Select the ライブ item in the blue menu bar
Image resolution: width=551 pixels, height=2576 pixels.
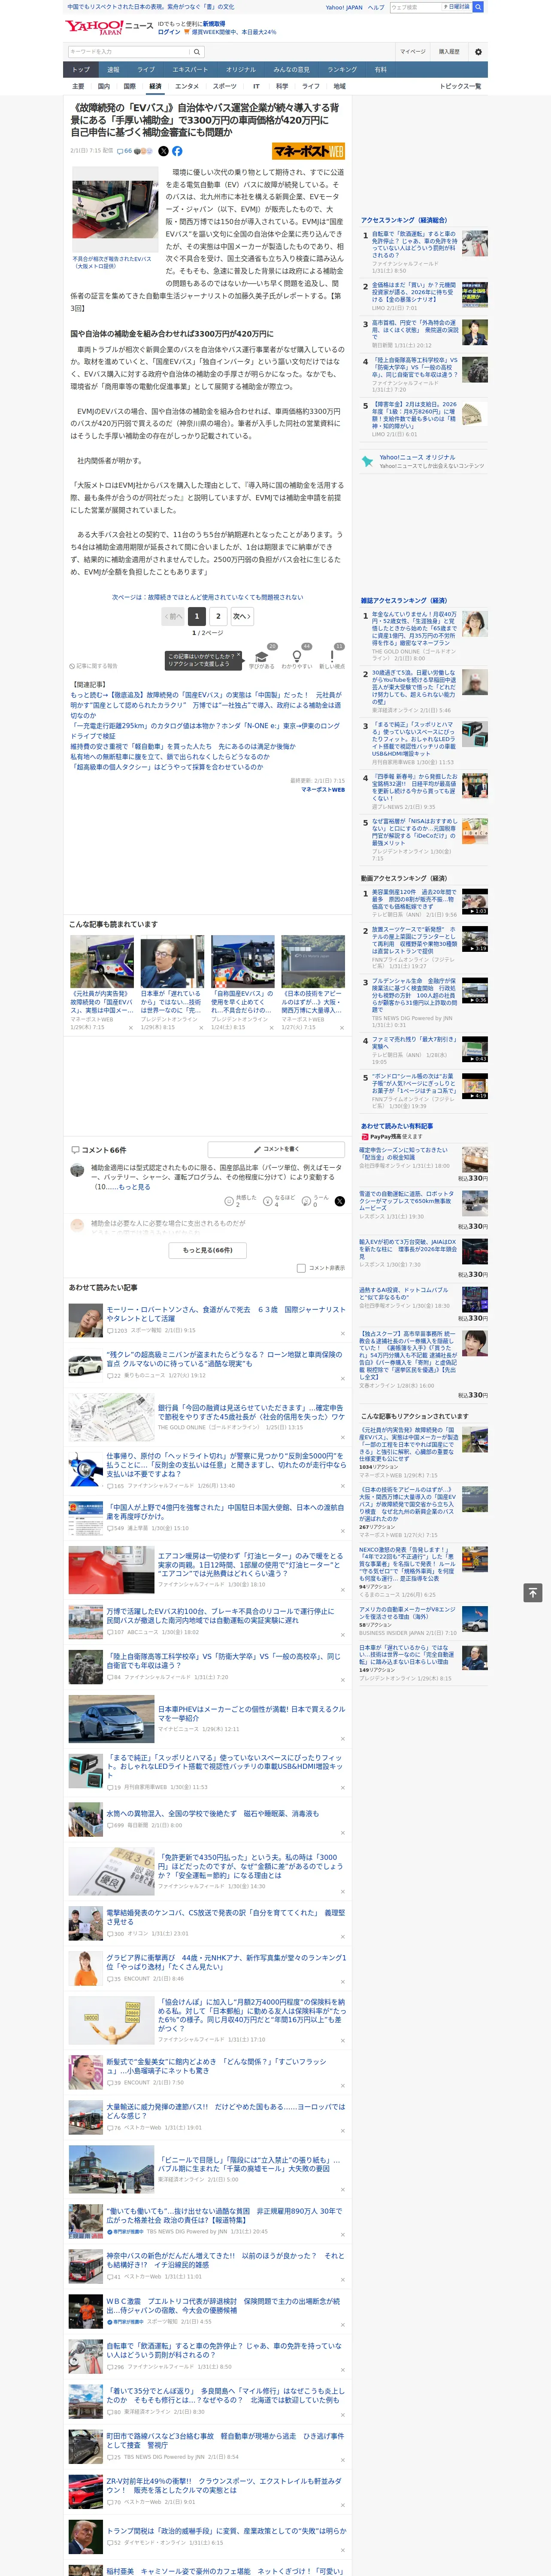[146, 70]
